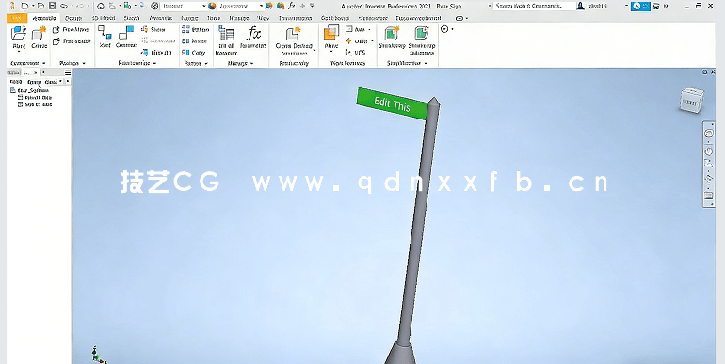Click the Constrain tool icon
Viewport: 725px width, 364px height.
point(126,33)
